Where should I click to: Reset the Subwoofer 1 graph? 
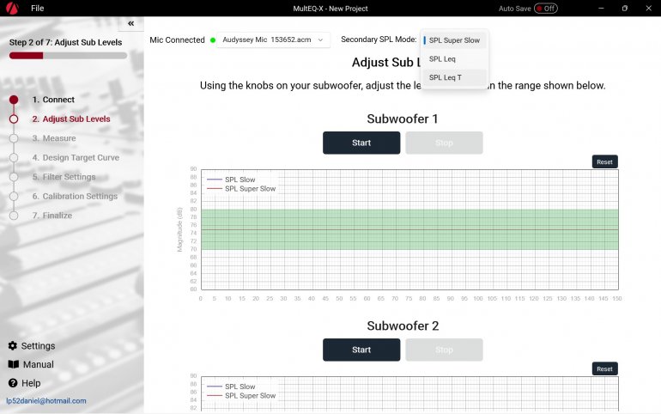[x=604, y=161]
